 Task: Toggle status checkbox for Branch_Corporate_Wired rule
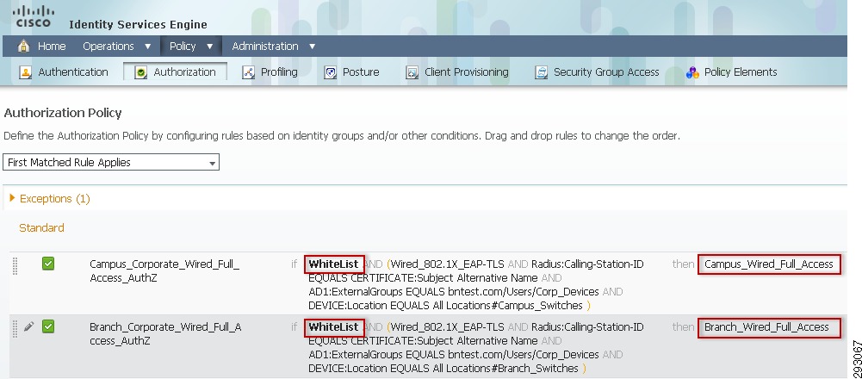(x=48, y=326)
